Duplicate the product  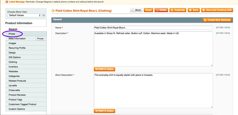point(178,10)
